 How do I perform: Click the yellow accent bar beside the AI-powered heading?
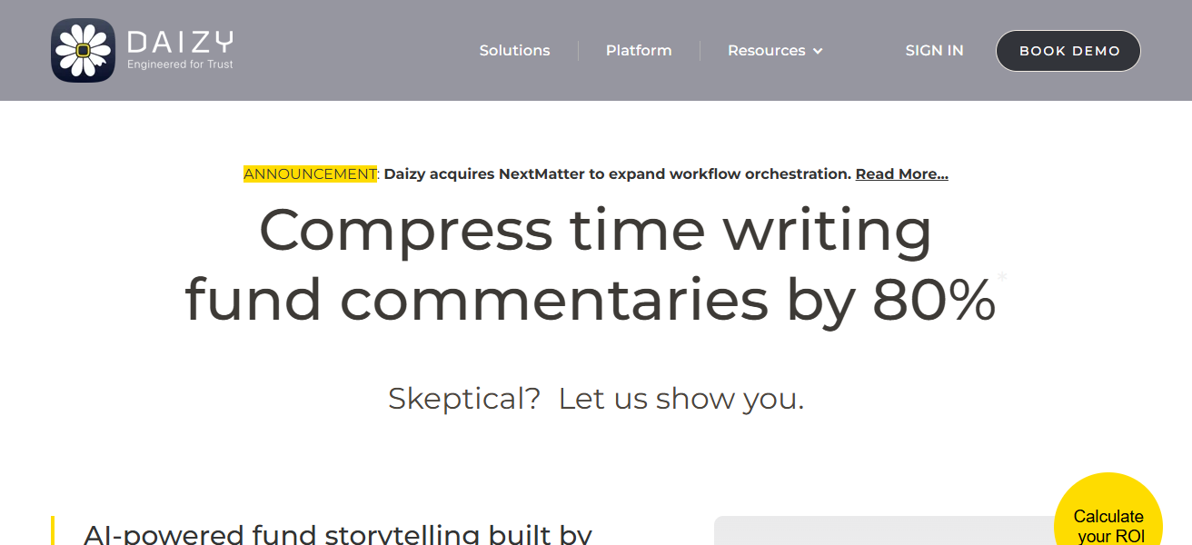[x=53, y=530]
